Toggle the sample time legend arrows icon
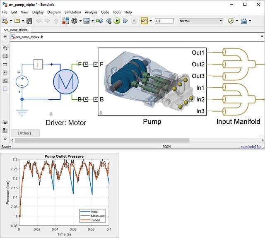 (x=5, y=64)
